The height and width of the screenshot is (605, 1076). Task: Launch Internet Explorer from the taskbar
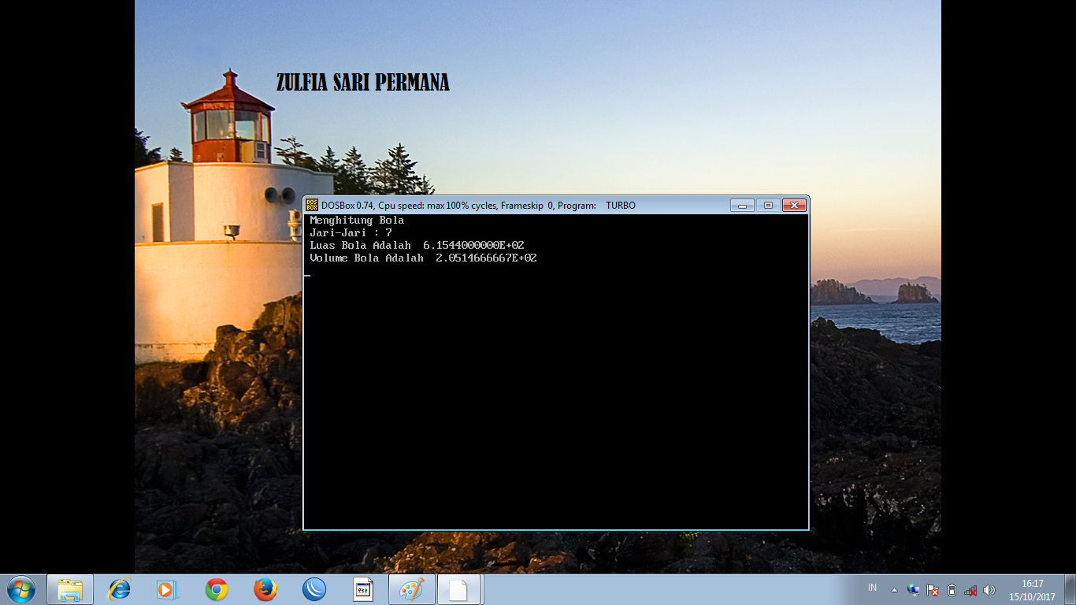tap(119, 589)
